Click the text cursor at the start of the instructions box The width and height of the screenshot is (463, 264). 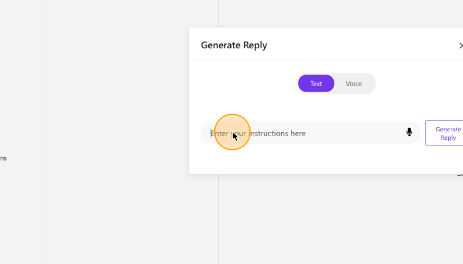tap(211, 133)
